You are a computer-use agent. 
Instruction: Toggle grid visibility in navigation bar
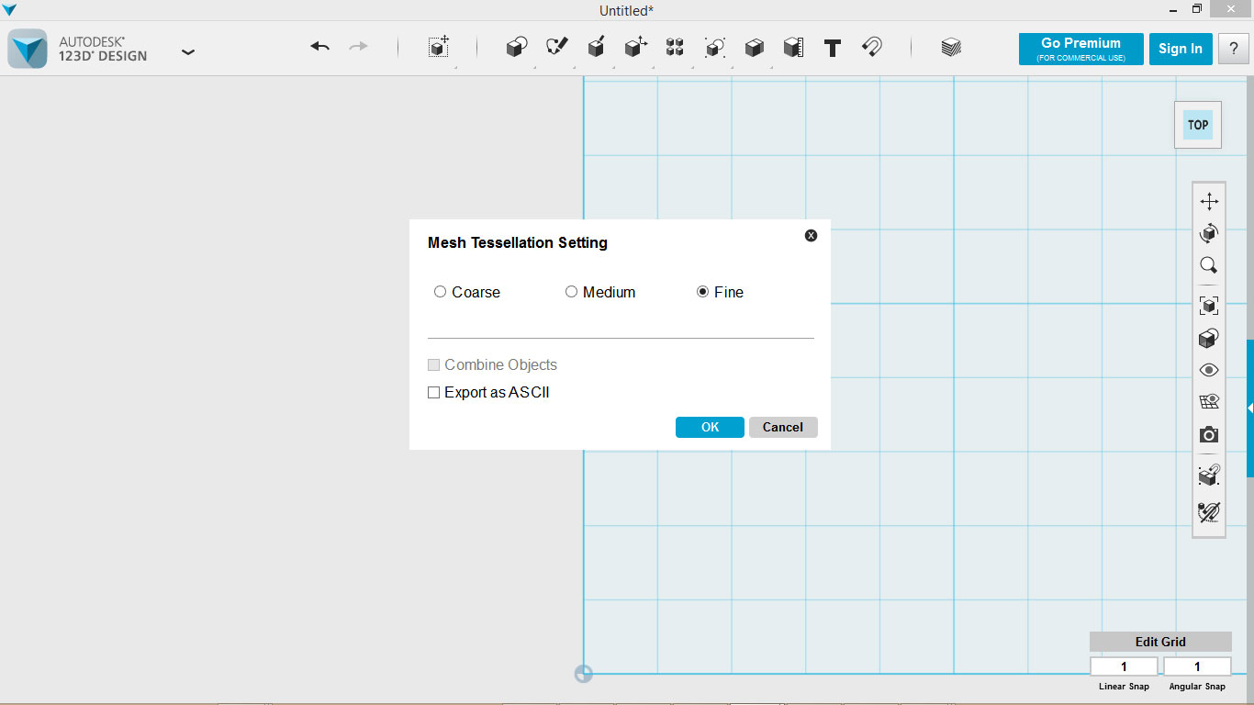1209,402
